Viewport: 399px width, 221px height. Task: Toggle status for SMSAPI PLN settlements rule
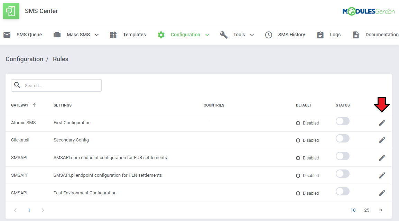click(x=343, y=174)
